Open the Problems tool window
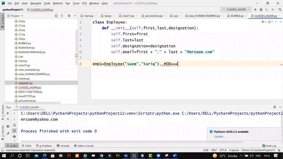Image resolution: width=283 pixels, height=159 pixels. tap(44, 146)
